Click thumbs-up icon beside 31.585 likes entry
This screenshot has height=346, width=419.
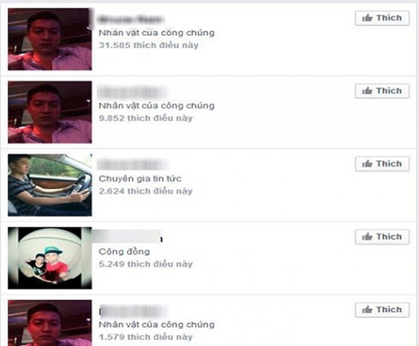[367, 18]
